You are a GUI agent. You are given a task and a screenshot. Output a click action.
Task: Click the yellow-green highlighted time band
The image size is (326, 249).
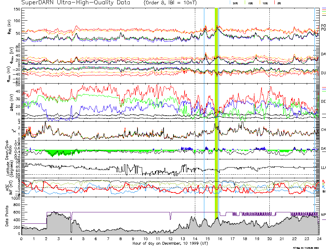[216, 107]
